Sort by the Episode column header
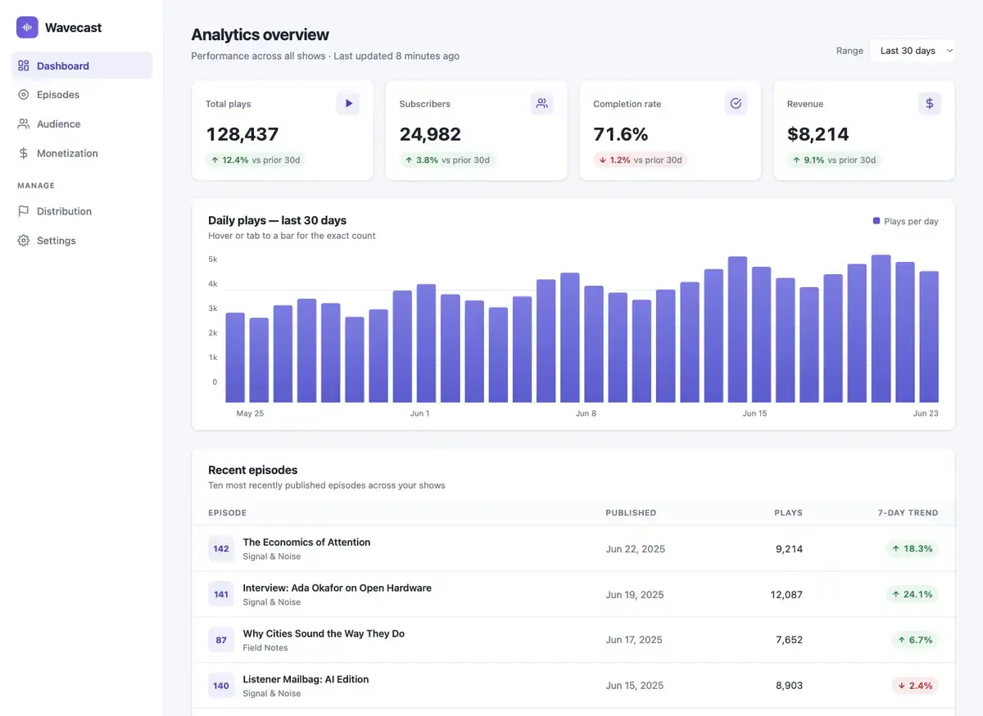983x716 pixels. pos(228,513)
